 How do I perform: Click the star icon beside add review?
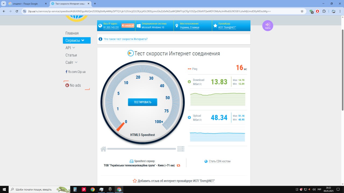(x=135, y=181)
